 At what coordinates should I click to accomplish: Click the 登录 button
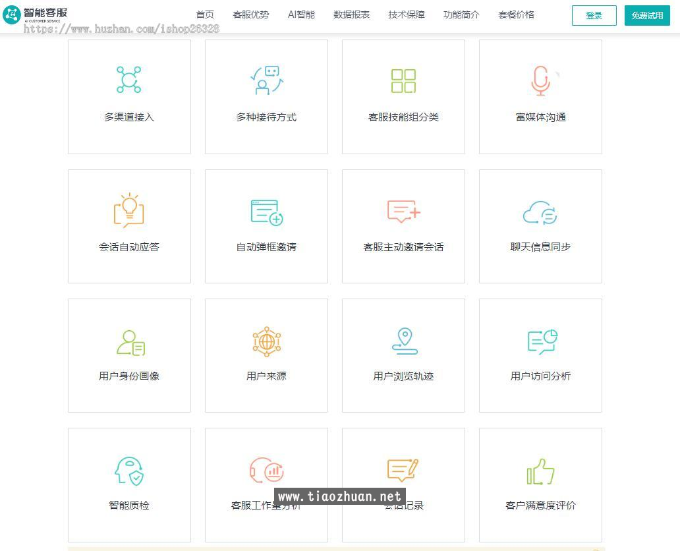point(593,16)
